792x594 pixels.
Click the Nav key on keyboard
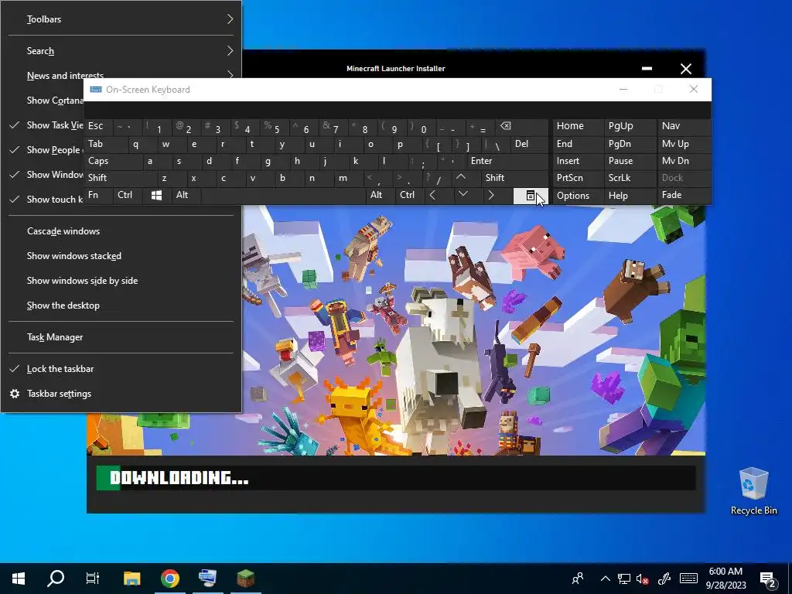(x=683, y=126)
